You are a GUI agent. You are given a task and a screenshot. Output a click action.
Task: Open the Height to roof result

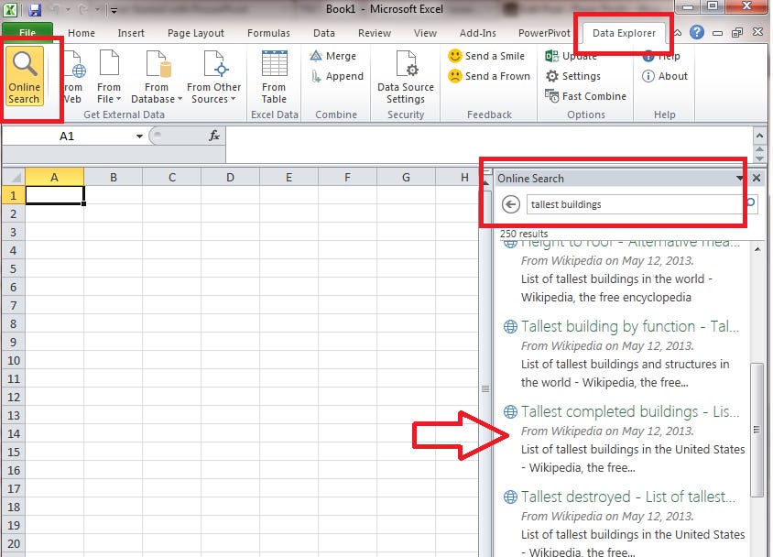(x=630, y=243)
